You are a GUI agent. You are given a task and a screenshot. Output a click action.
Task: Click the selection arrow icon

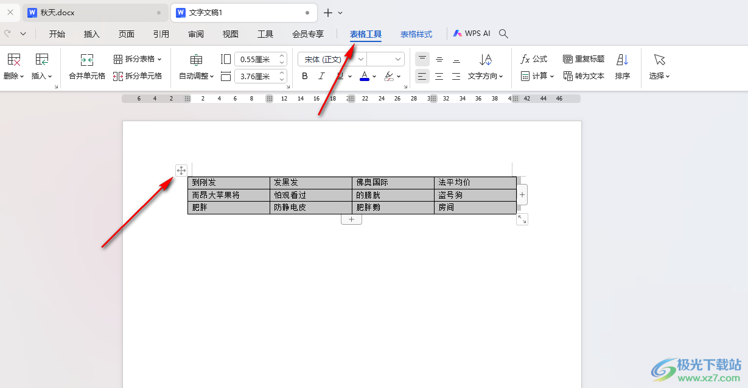[660, 59]
